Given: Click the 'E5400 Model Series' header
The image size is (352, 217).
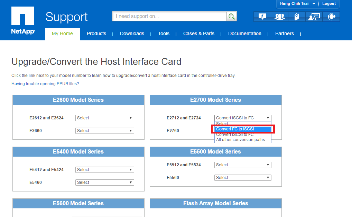Looking at the screenshot, I should coord(78,151).
